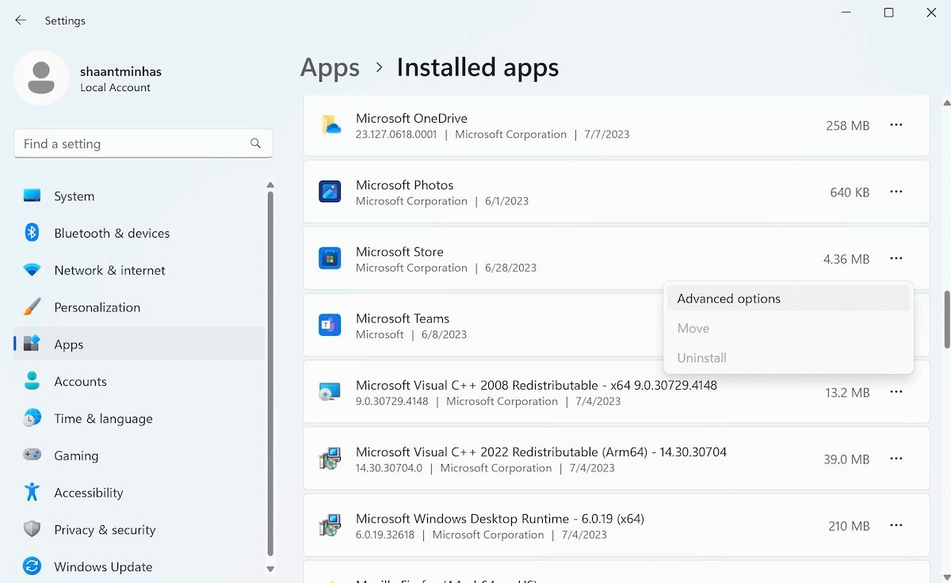Click the Microsoft Store app icon
This screenshot has height=583, width=951.
point(330,258)
